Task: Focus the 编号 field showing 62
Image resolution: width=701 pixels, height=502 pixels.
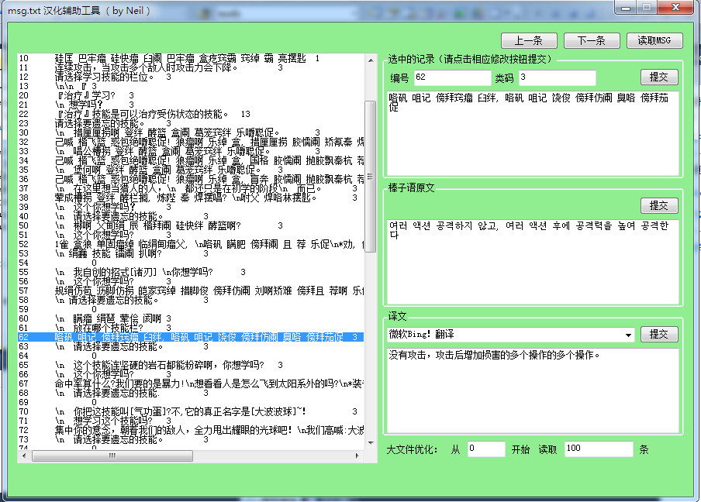Action: (451, 77)
